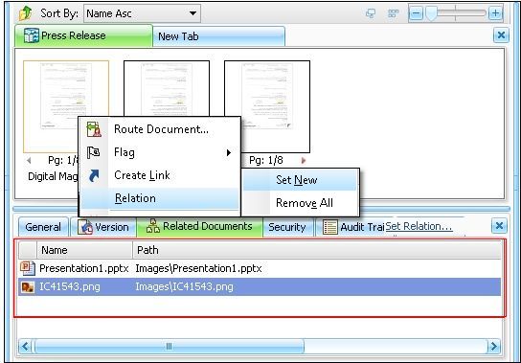
Task: Select the Presentation1.pptx name cell
Action: pos(83,268)
